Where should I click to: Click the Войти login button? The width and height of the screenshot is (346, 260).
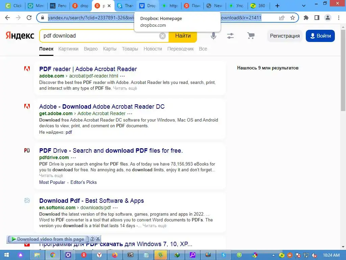pos(320,36)
